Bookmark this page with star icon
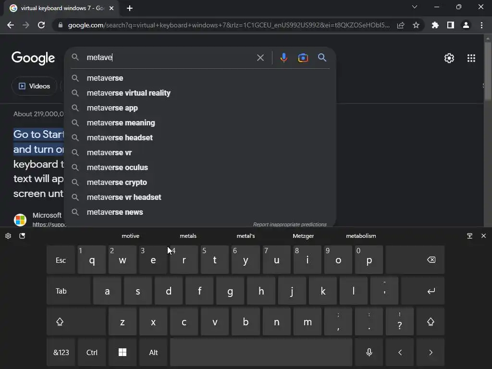The image size is (492, 369). [x=416, y=25]
